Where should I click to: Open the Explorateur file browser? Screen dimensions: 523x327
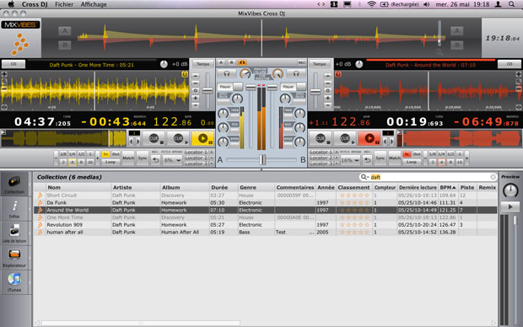click(14, 258)
